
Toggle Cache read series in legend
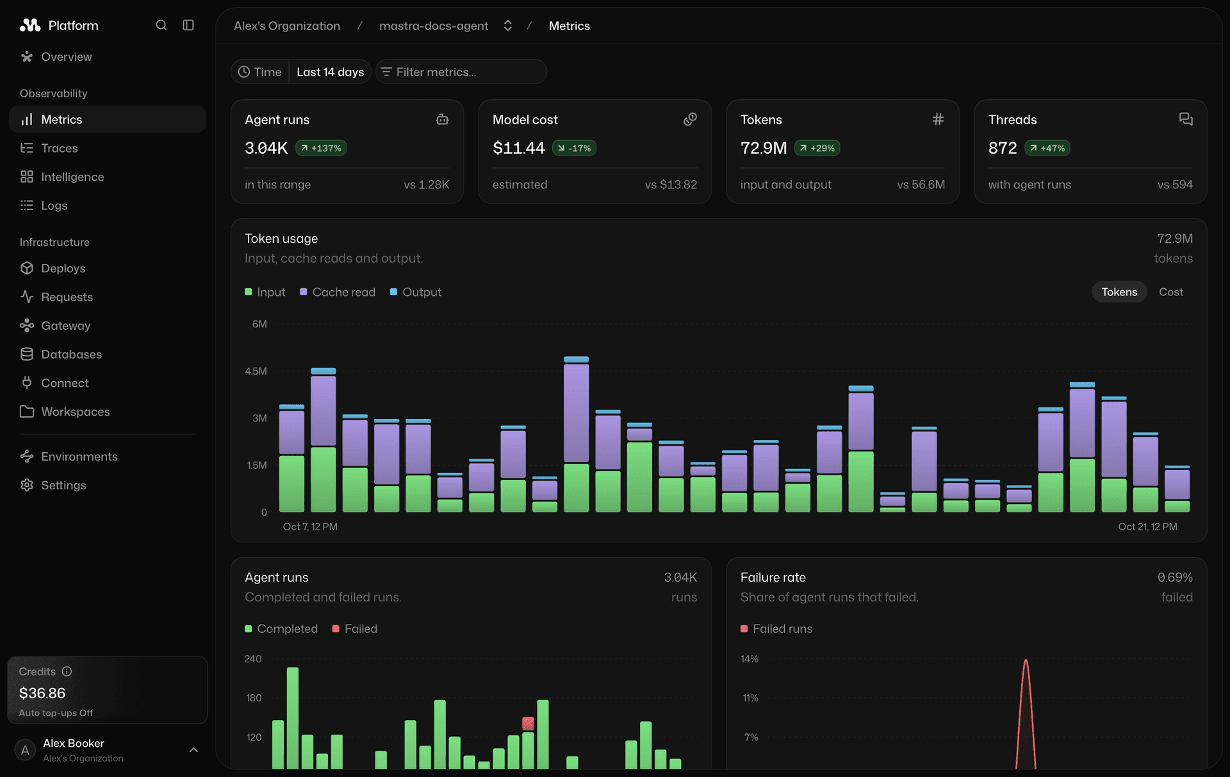[x=338, y=292]
